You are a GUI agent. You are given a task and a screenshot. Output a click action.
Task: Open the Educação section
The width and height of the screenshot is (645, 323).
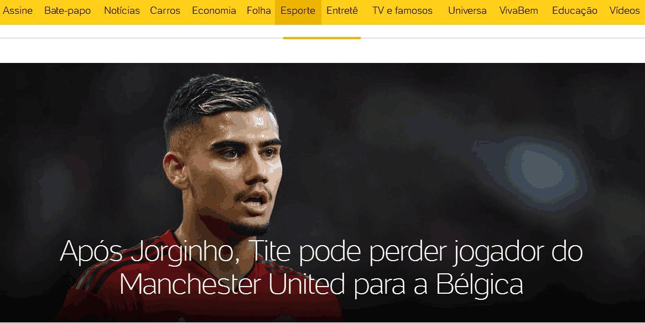[x=575, y=10]
